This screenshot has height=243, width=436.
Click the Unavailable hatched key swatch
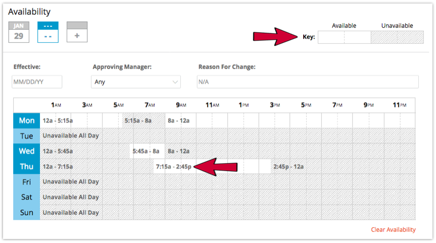tap(397, 37)
